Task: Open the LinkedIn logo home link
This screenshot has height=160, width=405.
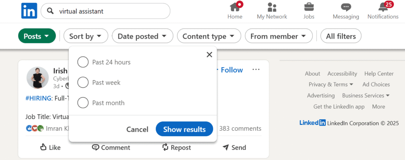Action: point(29,11)
